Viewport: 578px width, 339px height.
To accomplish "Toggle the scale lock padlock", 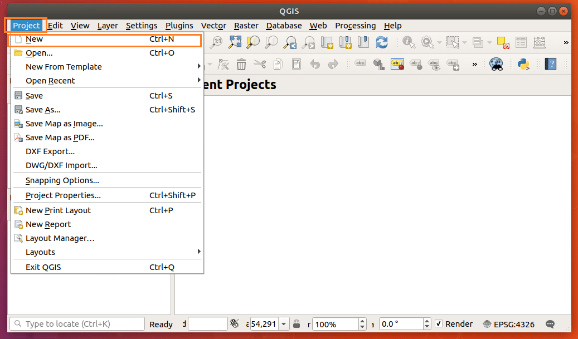I will 297,324.
